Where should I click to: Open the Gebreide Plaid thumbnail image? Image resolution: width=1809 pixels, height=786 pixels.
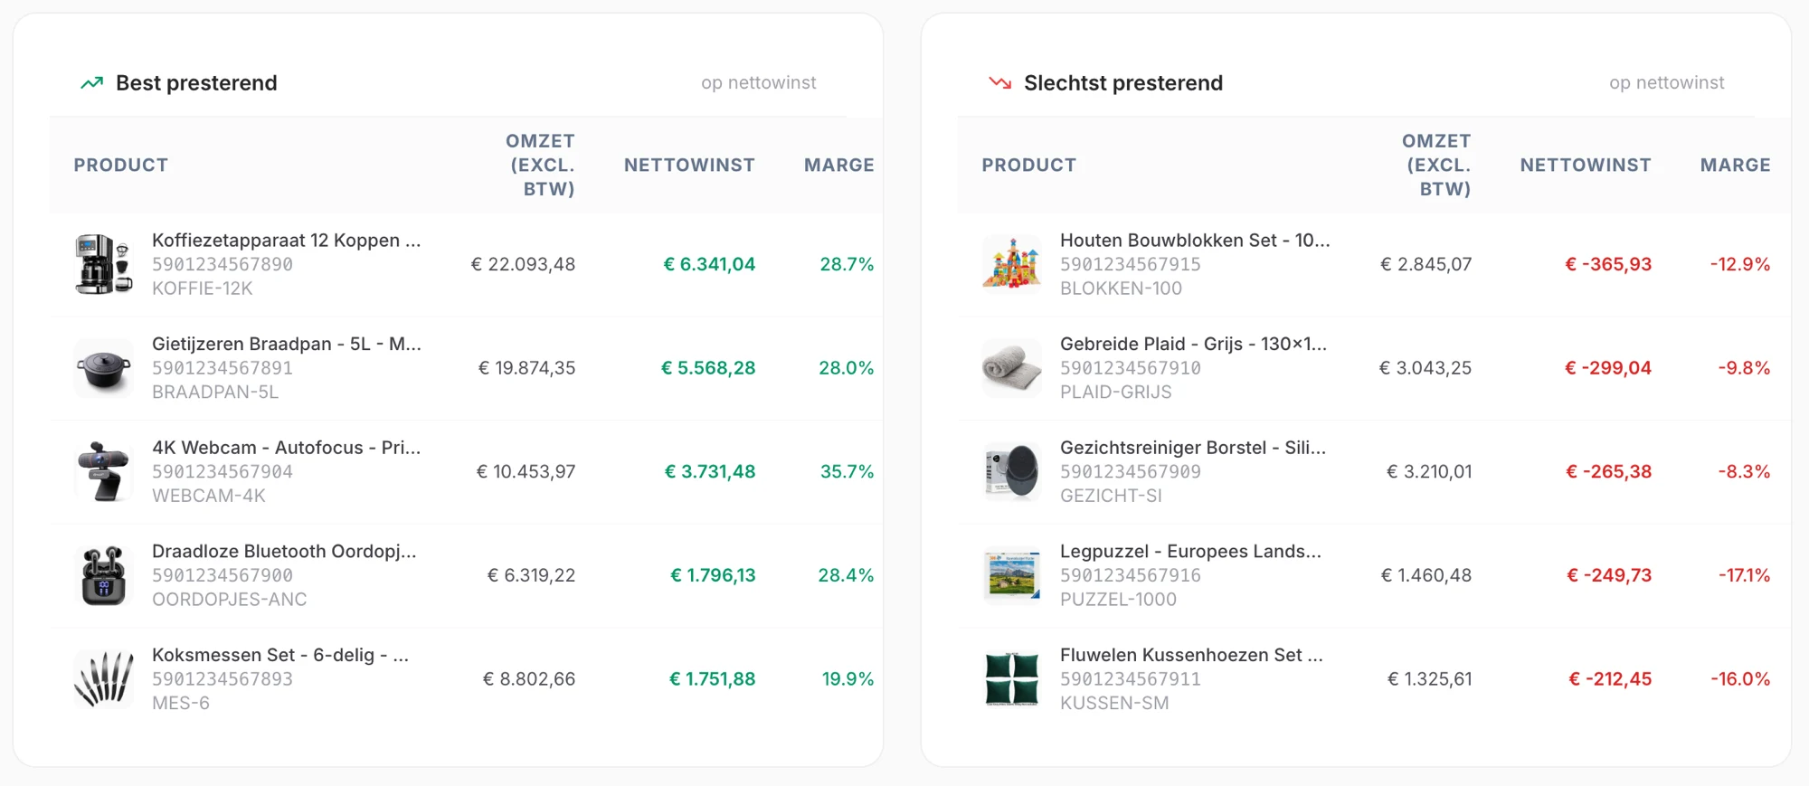(x=1012, y=368)
